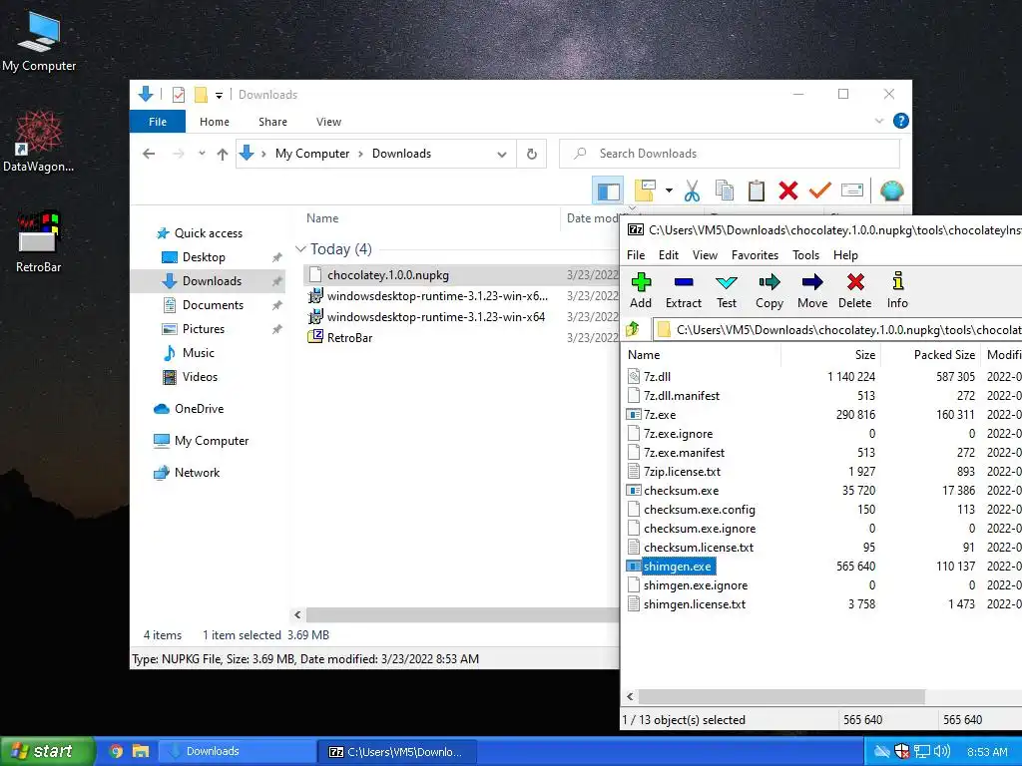Image resolution: width=1022 pixels, height=766 pixels.
Task: Click the folder options icon in Explorer toolbar
Action: (x=645, y=191)
